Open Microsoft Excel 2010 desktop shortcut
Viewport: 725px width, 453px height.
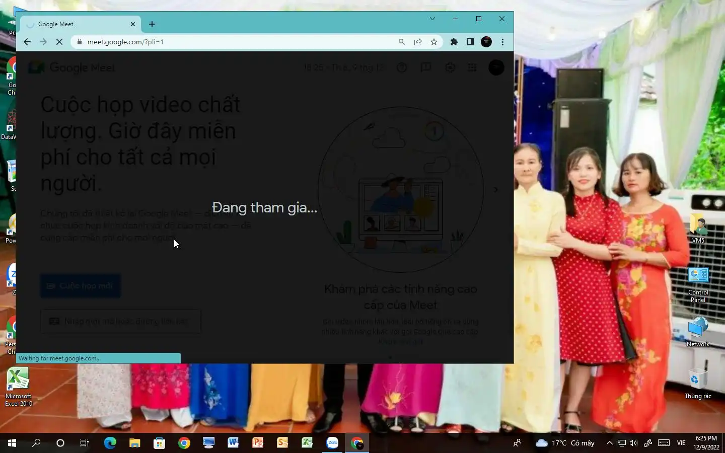click(19, 388)
